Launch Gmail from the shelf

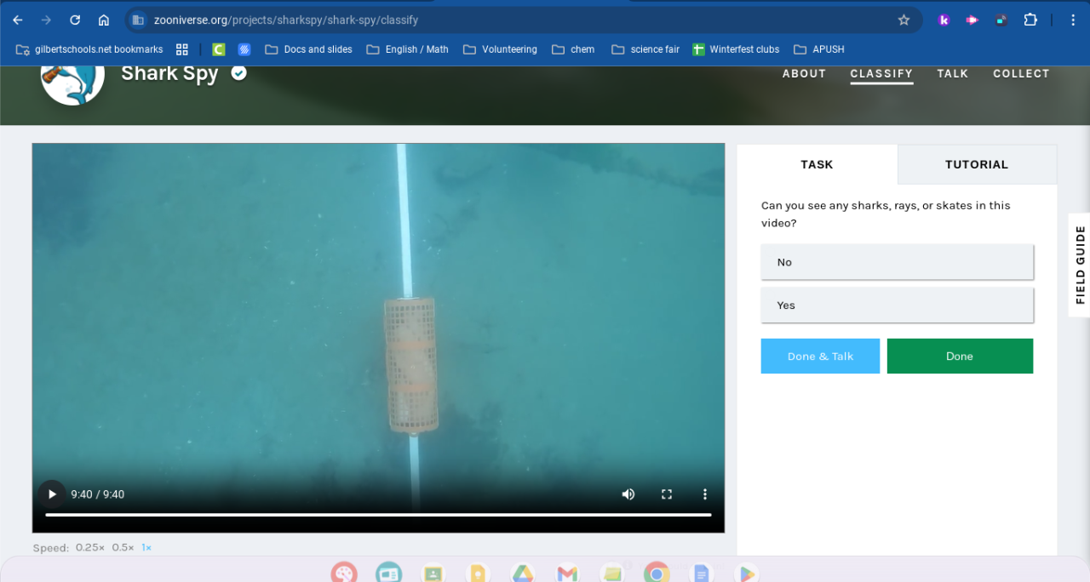coord(567,573)
